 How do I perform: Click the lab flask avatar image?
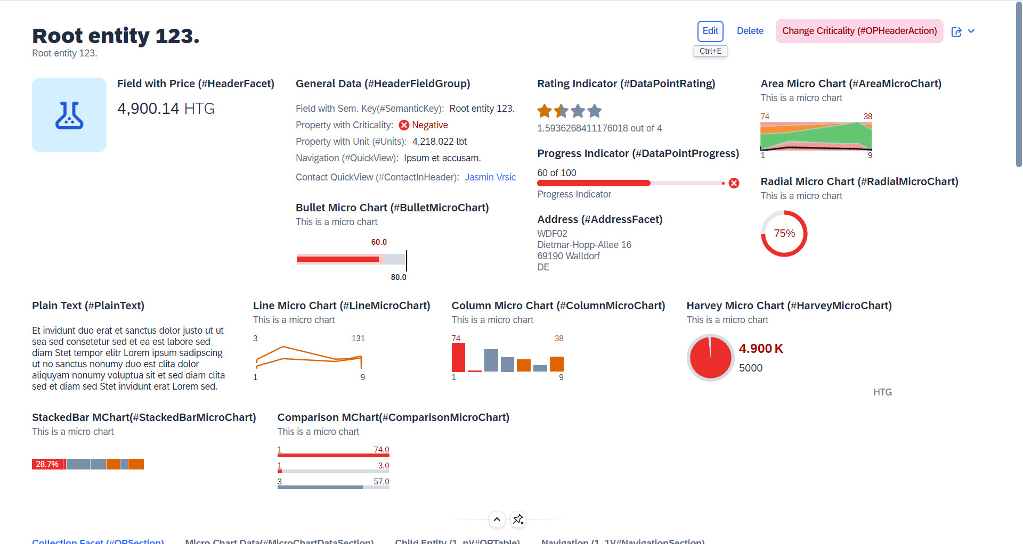[69, 115]
